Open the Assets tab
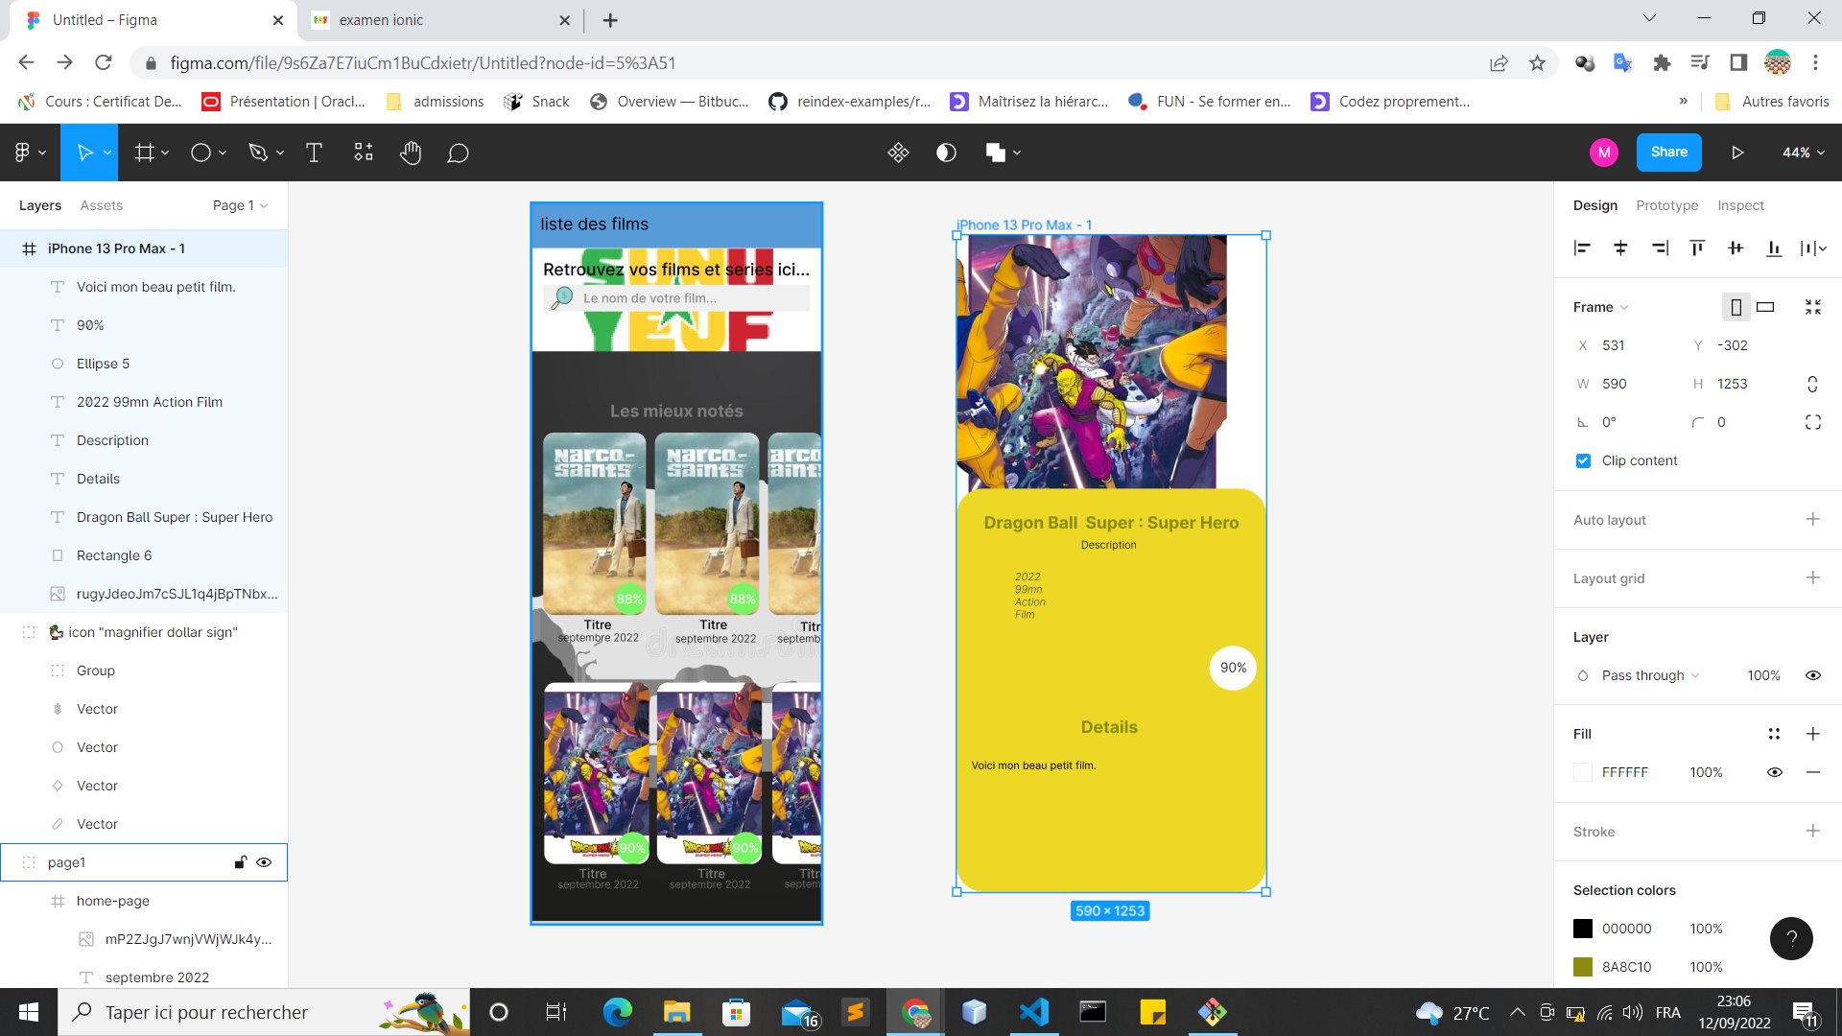 102,205
